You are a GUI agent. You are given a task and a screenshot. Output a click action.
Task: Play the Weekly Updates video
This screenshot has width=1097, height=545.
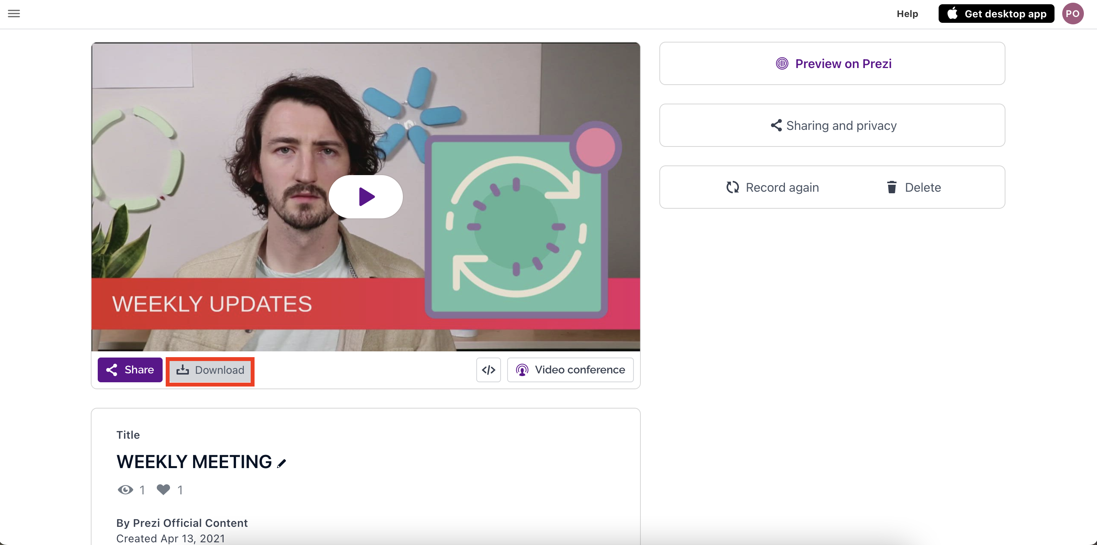[366, 197]
